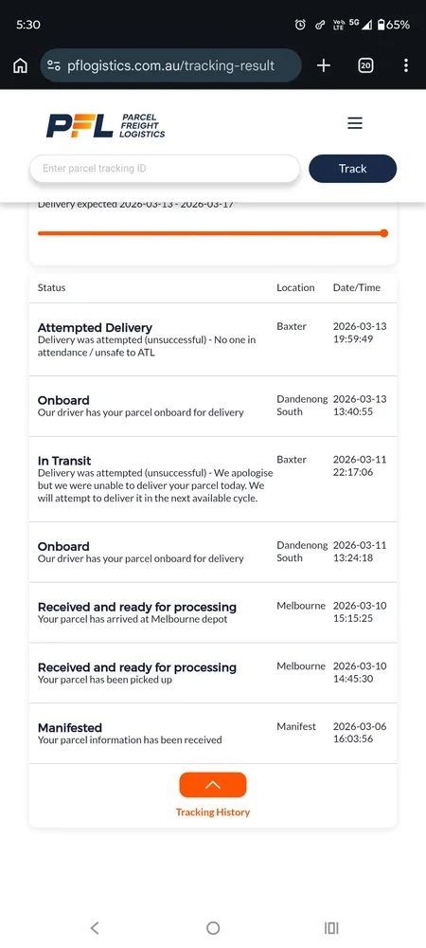Tap the Android back navigation arrow
Image resolution: width=426 pixels, height=948 pixels.
[x=94, y=928]
